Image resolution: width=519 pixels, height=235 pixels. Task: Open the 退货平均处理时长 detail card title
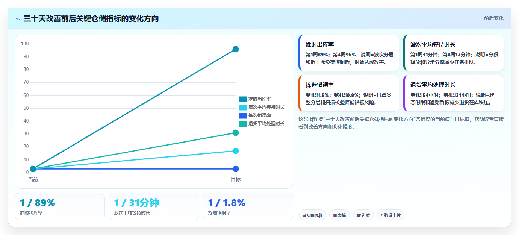pyautogui.click(x=433, y=85)
